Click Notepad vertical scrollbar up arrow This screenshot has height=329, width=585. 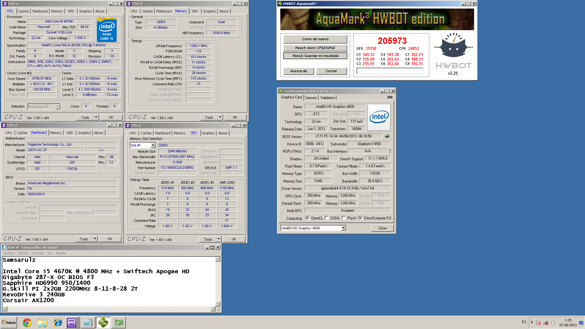pyautogui.click(x=218, y=259)
